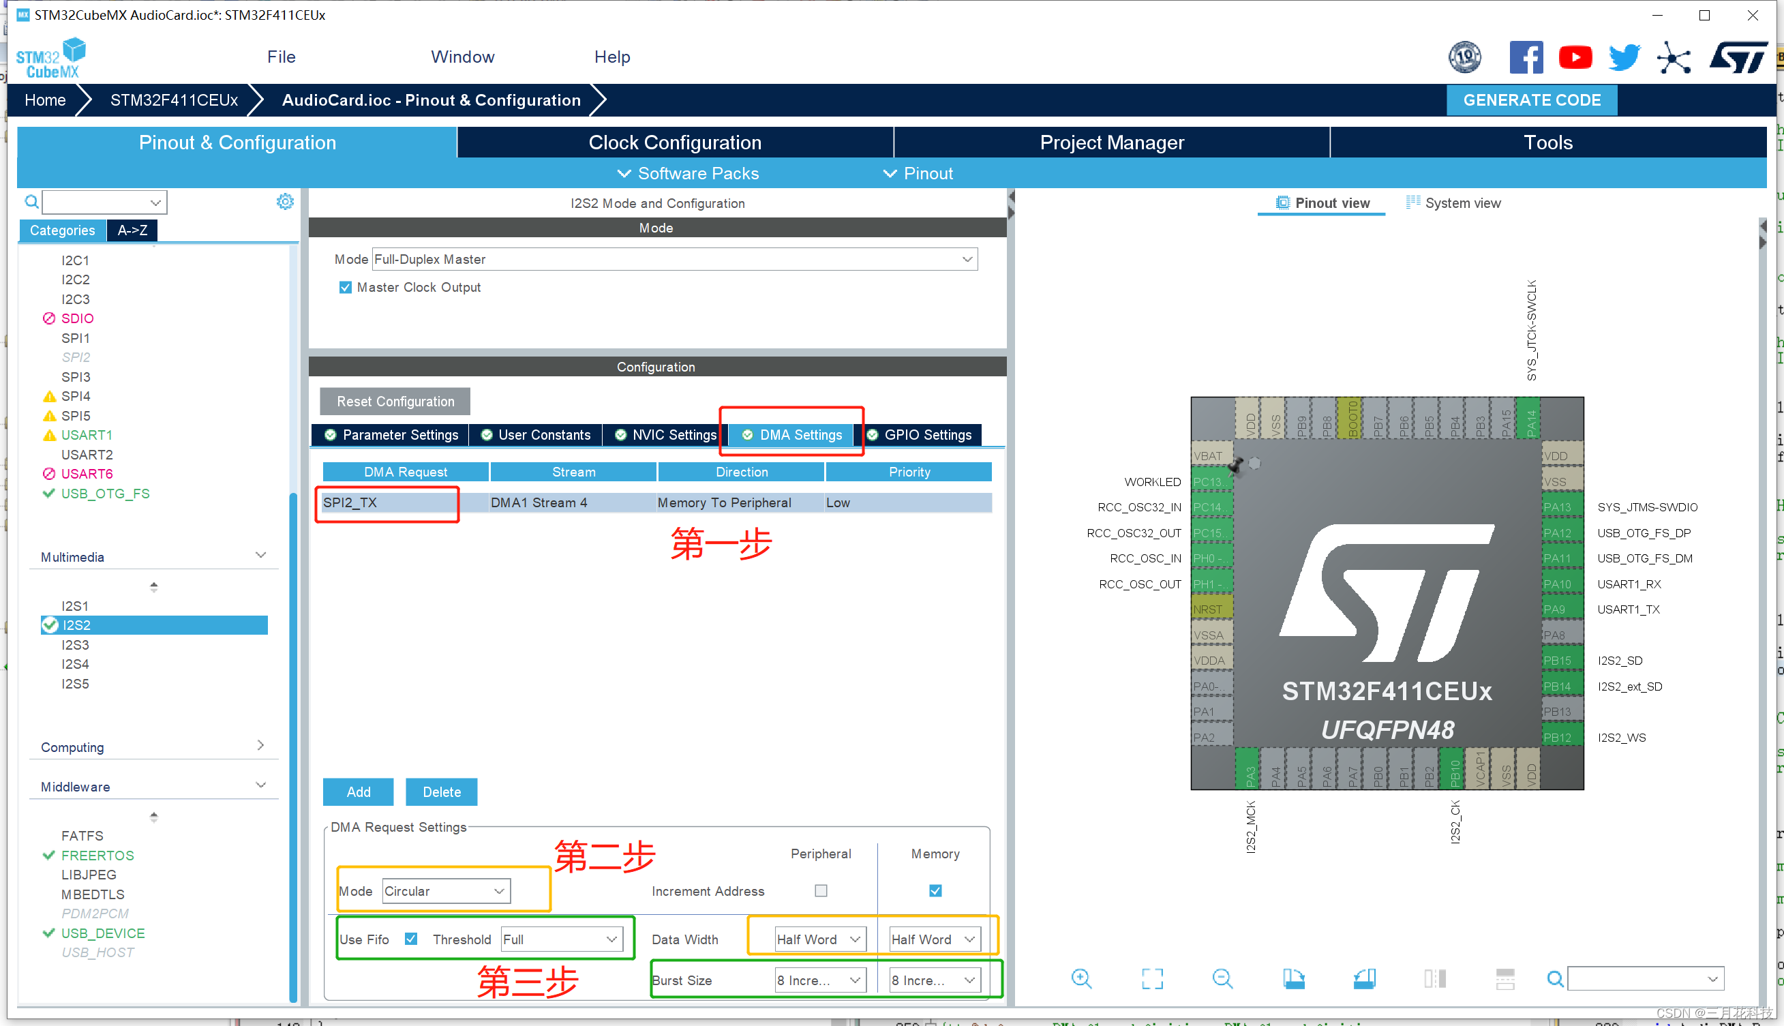Open the Threshold Full dropdown
Image resolution: width=1784 pixels, height=1026 pixels.
(561, 939)
